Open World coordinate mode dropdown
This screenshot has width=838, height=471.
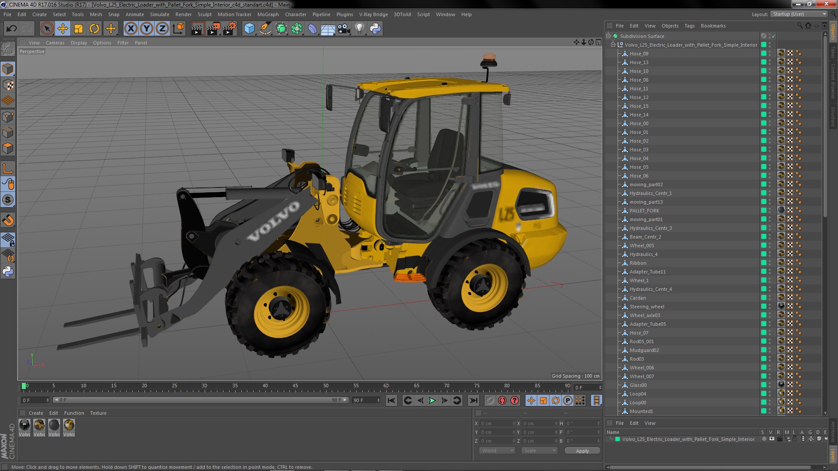coord(498,451)
